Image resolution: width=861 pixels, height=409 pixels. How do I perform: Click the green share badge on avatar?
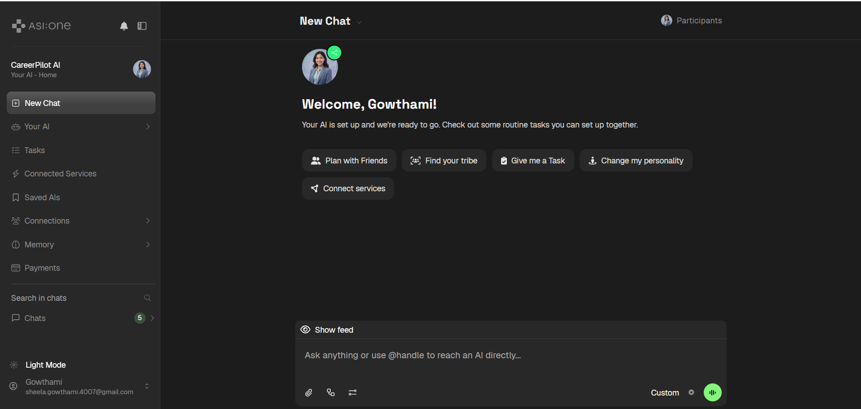point(334,53)
